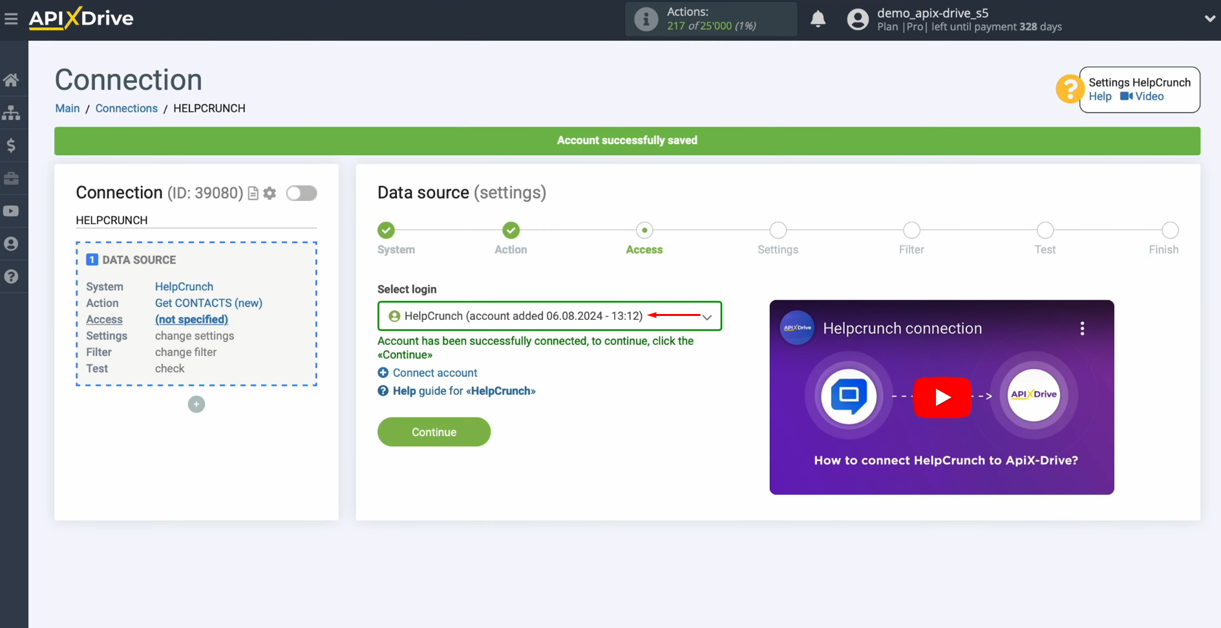Toggle the hamburger menu
Viewport: 1221px width, 628px height.
tap(11, 18)
